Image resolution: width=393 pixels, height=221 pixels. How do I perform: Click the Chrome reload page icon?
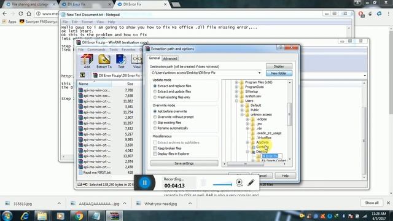[21, 14]
